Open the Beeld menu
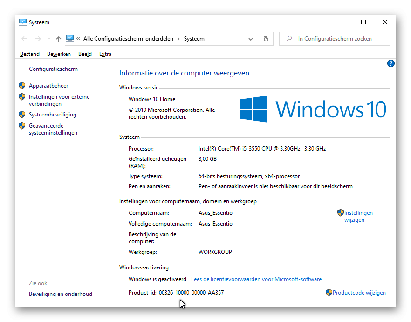Image resolution: width=411 pixels, height=322 pixels. coord(85,54)
